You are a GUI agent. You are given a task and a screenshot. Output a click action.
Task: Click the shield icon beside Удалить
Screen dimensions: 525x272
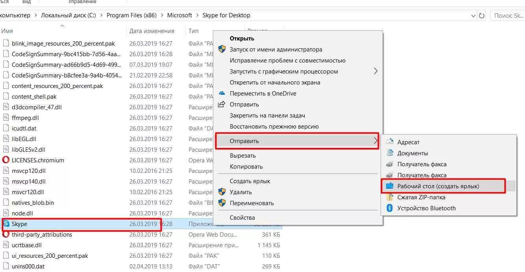coord(222,192)
